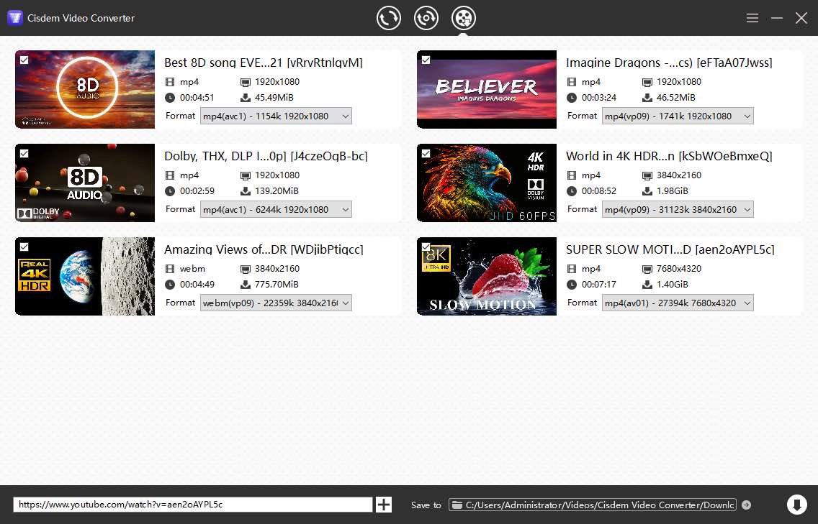Open the output folder arrow icon
The width and height of the screenshot is (818, 524).
pyautogui.click(x=747, y=505)
